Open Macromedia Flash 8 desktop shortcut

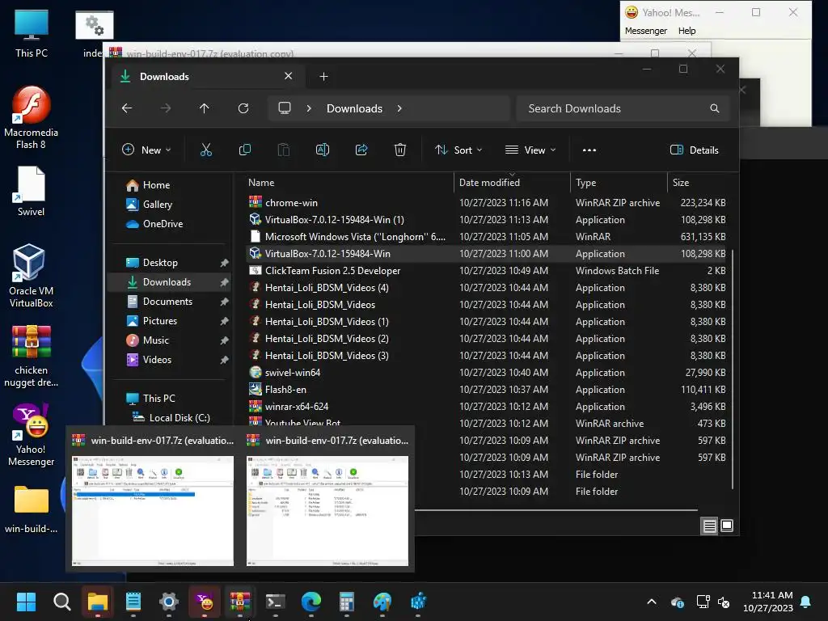click(32, 117)
